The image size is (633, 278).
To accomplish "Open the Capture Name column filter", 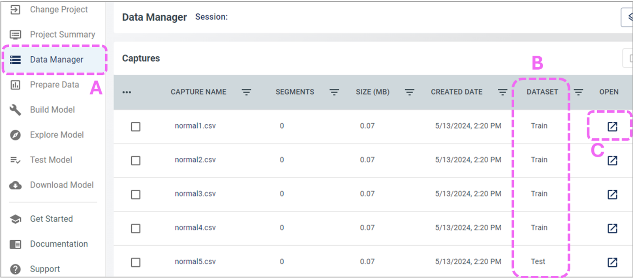I will tap(246, 92).
